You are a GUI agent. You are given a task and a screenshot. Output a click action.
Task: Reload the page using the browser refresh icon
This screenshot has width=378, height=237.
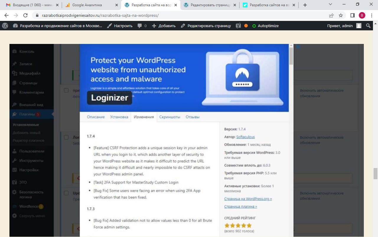[25, 15]
